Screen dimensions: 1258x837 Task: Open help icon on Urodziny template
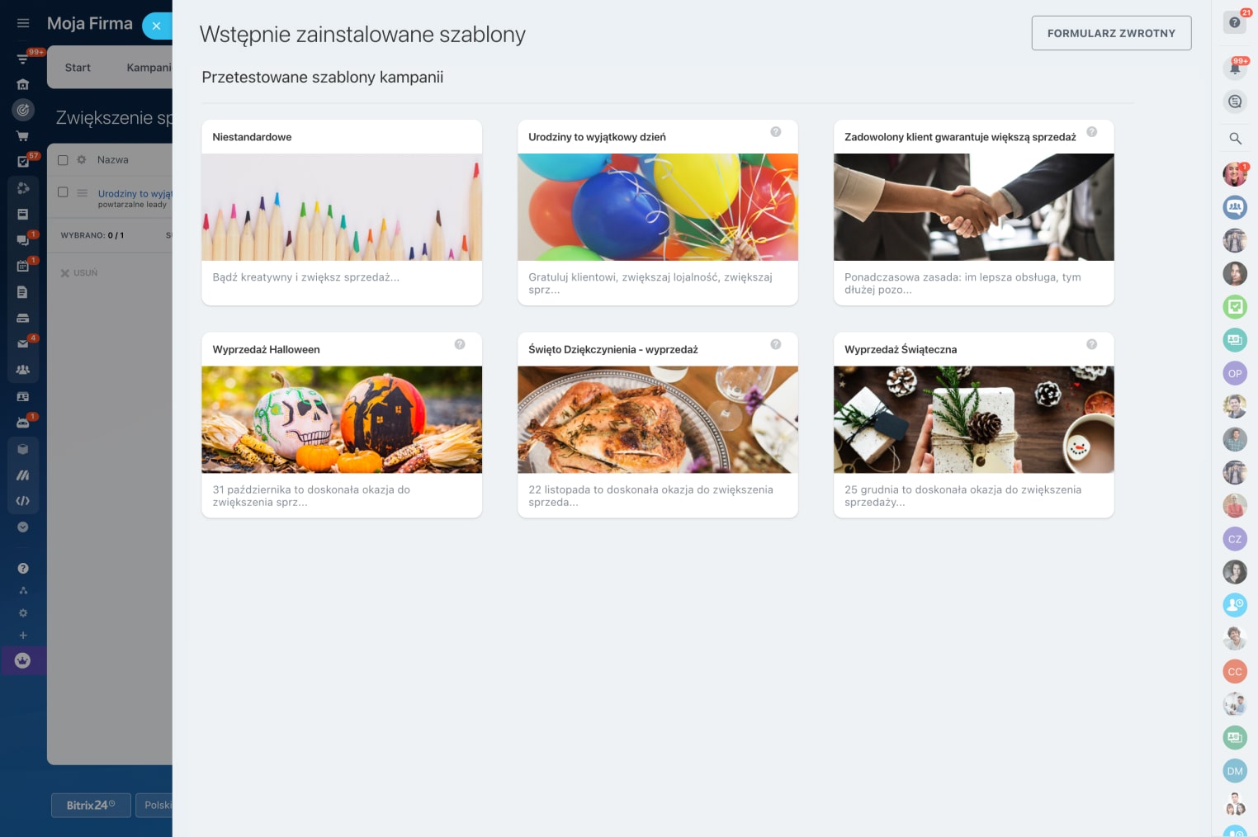tap(776, 132)
